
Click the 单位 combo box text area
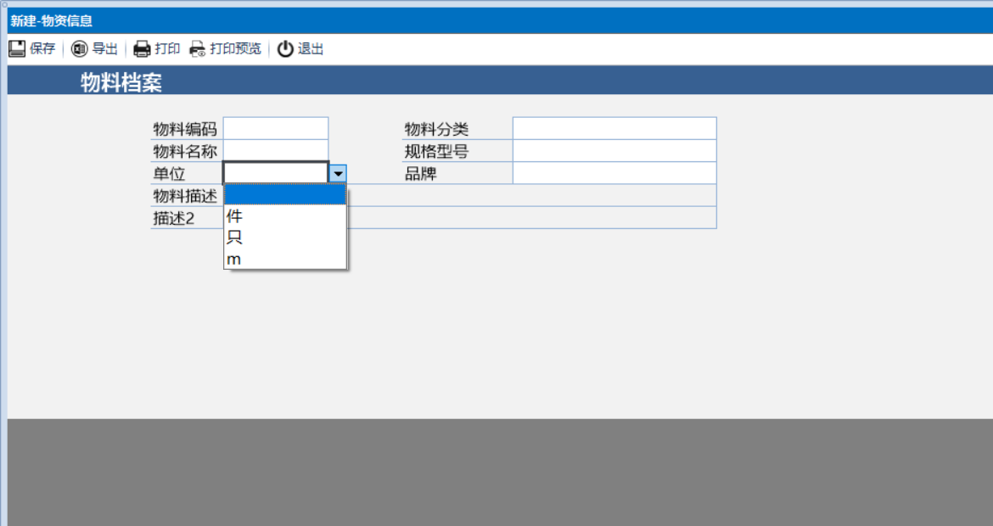tap(275, 173)
